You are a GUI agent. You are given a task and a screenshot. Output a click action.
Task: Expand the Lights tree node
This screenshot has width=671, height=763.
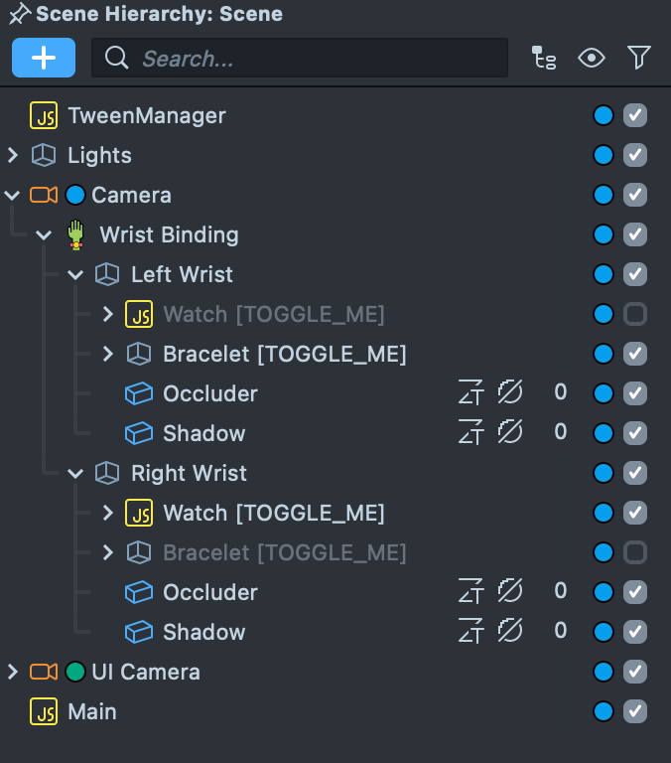(13, 155)
